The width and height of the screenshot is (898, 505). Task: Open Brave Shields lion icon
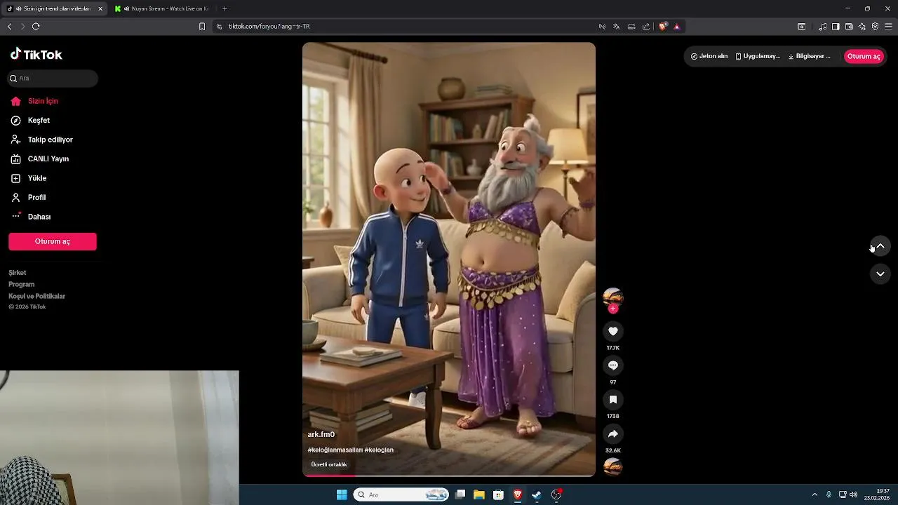663,27
